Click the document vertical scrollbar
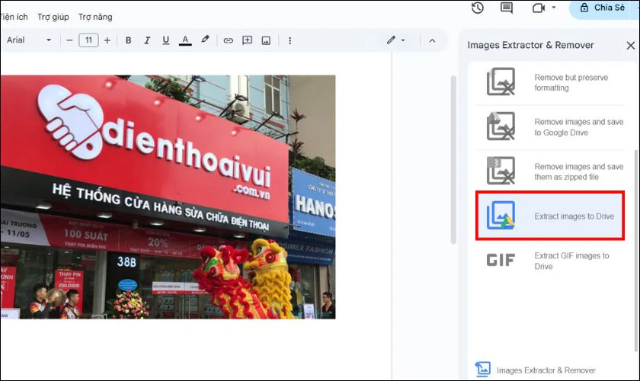Screen dimensions: 640x381 click(x=453, y=160)
